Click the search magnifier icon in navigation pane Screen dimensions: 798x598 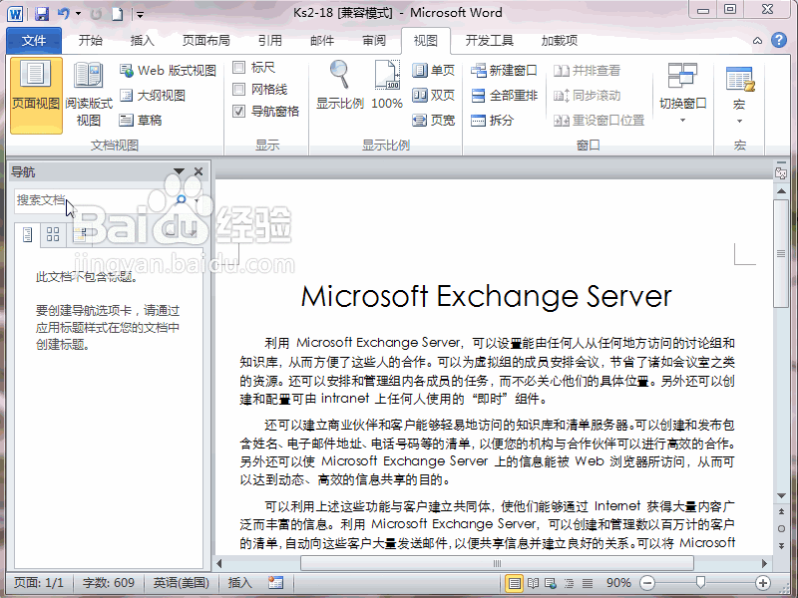pos(181,200)
